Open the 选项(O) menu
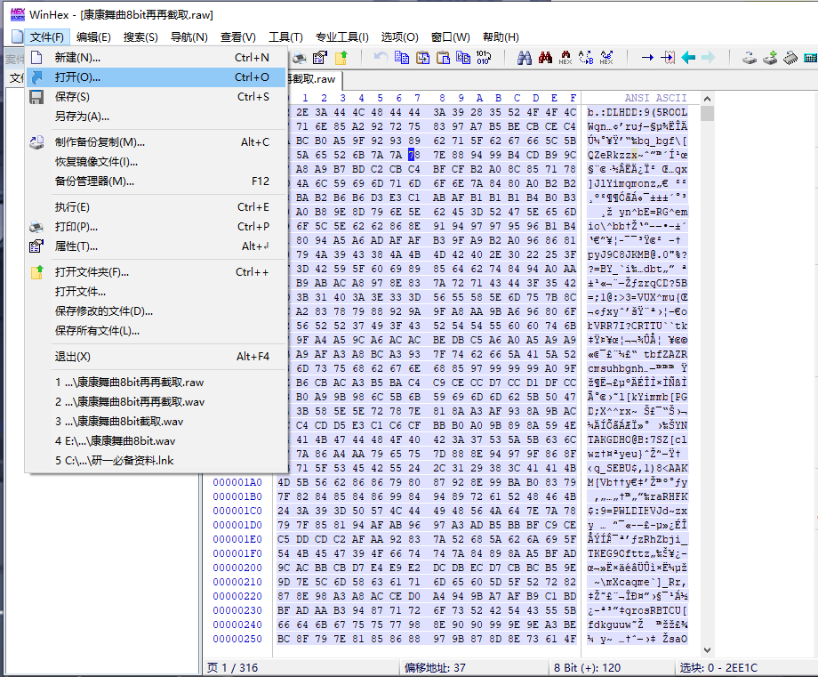818x677 pixels. coord(399,37)
